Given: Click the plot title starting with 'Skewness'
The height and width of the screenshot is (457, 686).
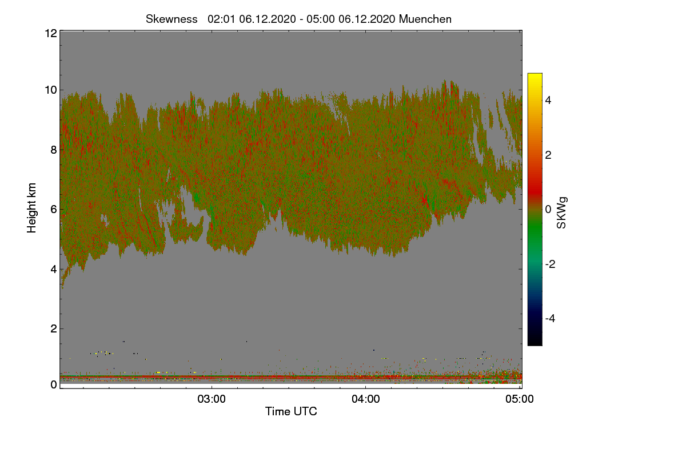Looking at the screenshot, I should coord(298,19).
